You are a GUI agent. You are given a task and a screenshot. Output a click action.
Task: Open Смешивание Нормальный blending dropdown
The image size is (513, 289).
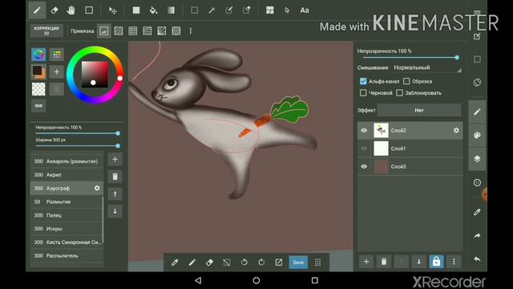click(x=427, y=67)
